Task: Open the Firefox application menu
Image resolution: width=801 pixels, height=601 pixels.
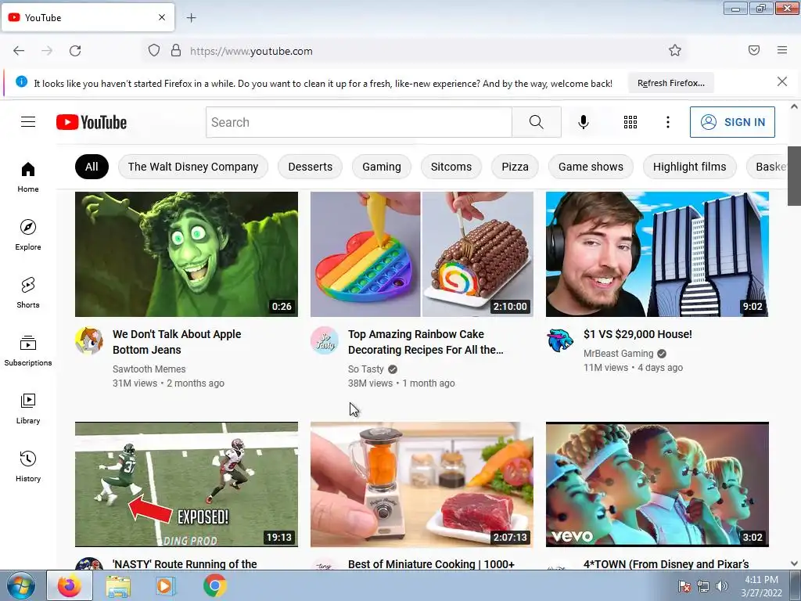Action: click(782, 50)
